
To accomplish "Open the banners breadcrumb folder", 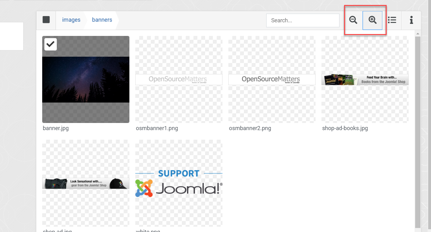I will click(x=102, y=20).
